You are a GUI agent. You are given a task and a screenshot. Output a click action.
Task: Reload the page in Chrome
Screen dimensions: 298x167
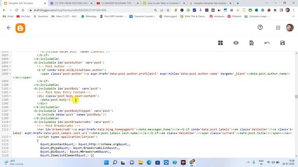tap(17, 10)
